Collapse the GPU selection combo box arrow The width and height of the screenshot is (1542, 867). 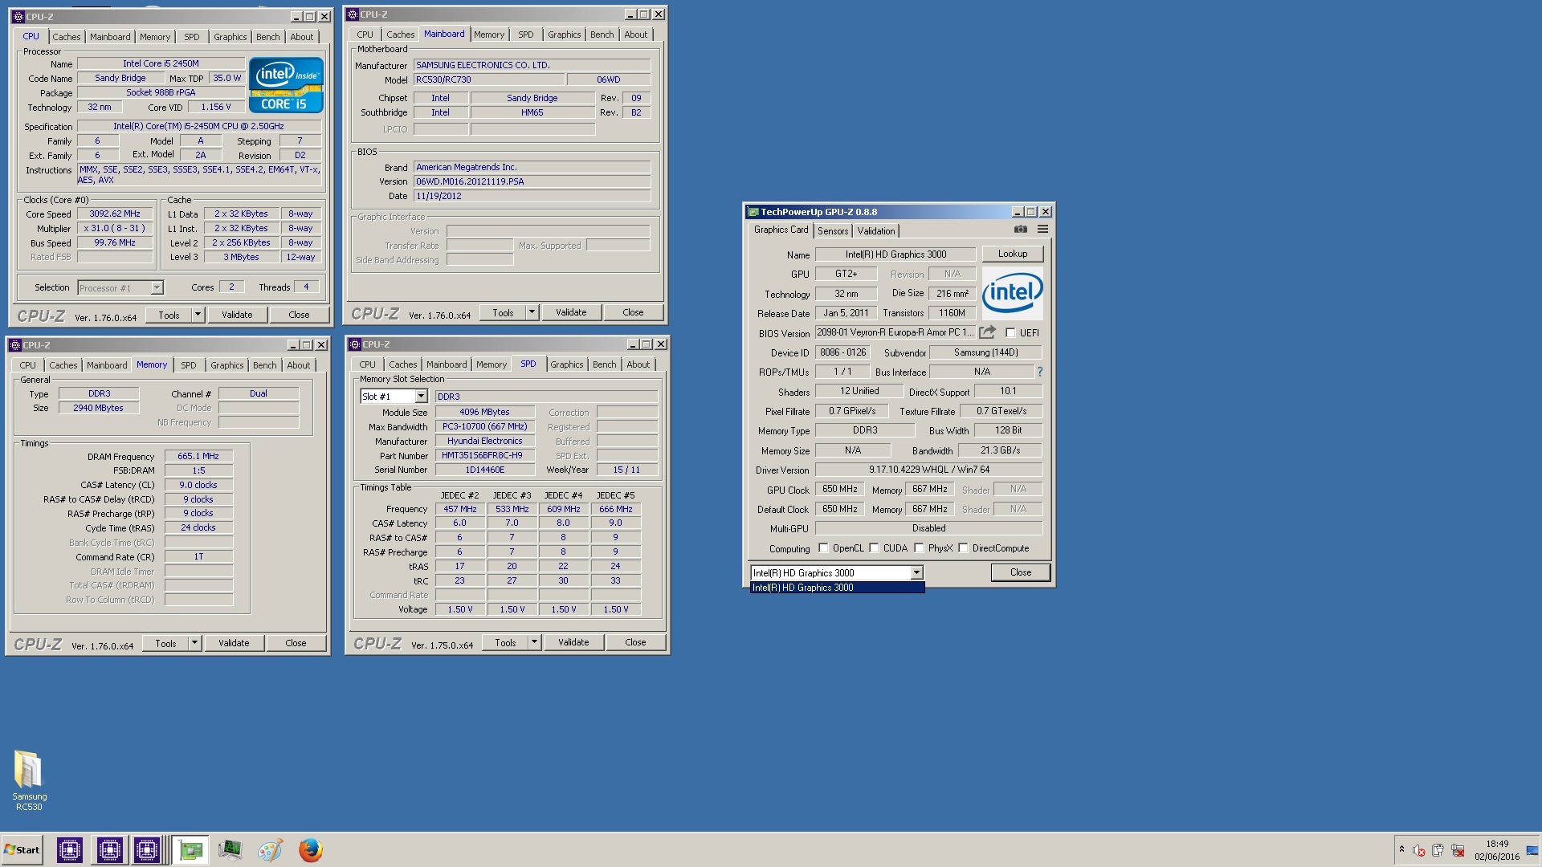pyautogui.click(x=916, y=572)
